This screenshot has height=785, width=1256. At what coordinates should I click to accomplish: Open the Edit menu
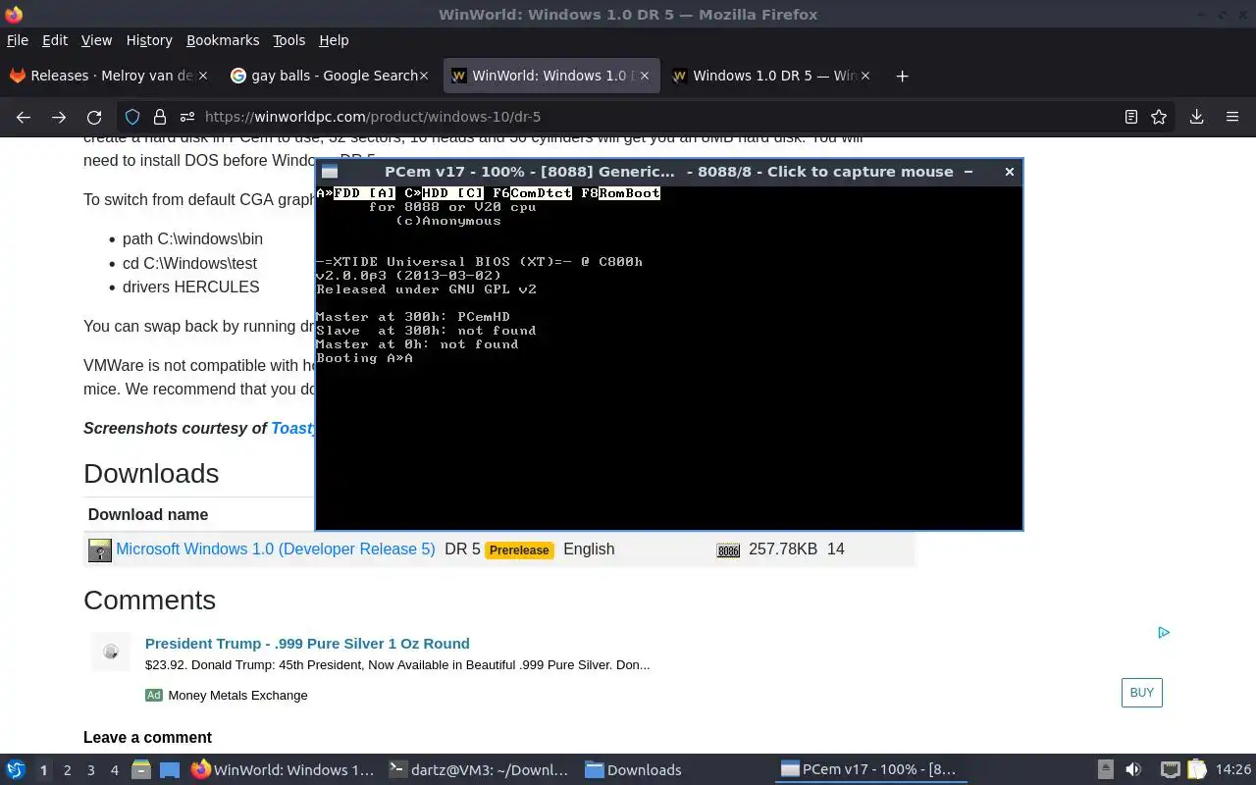(x=55, y=40)
